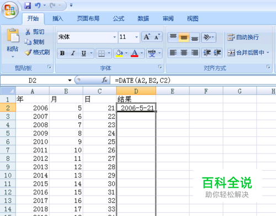Toggle top vertical alignment
Image resolution: width=276 pixels, height=216 pixels.
coord(173,37)
